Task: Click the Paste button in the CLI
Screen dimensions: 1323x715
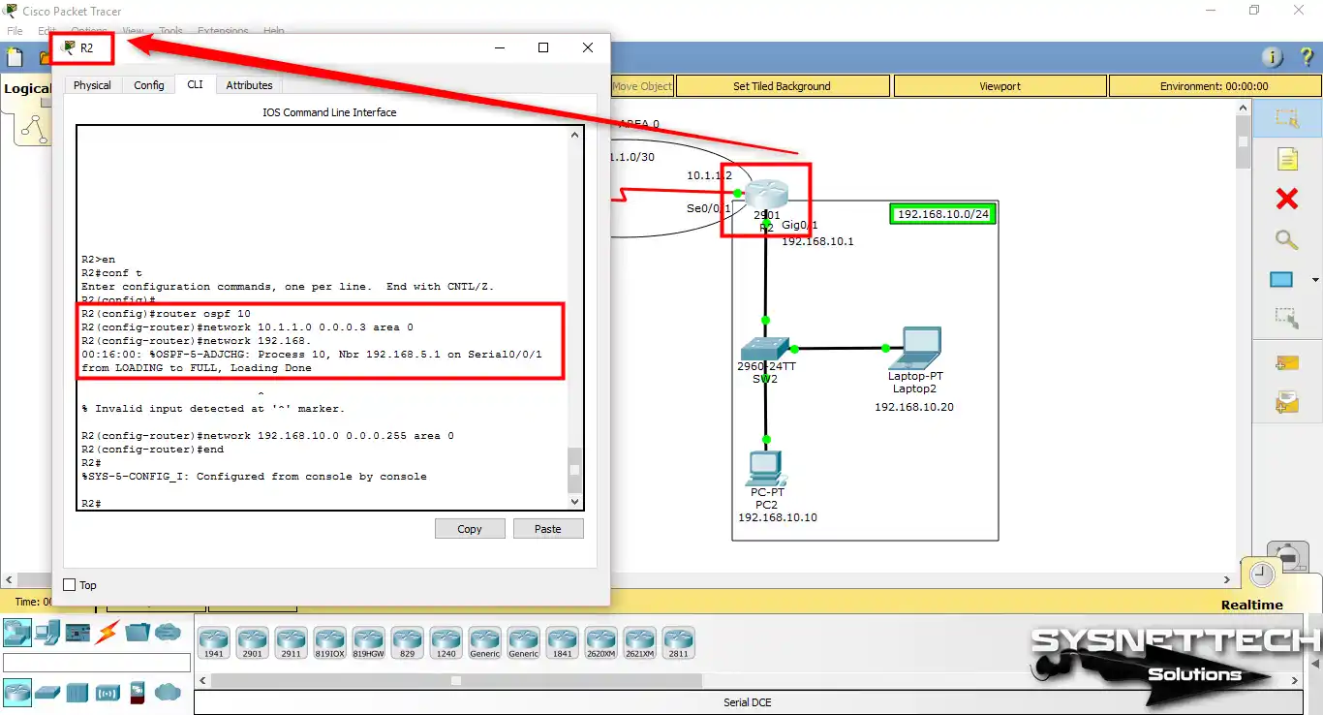Action: click(x=547, y=529)
